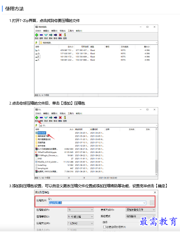Open the View(V) menu in the first window
The image size is (180, 232).
[x=54, y=31]
